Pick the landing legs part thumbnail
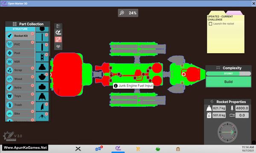The height and width of the screenshot is (153, 256). tap(42, 116)
